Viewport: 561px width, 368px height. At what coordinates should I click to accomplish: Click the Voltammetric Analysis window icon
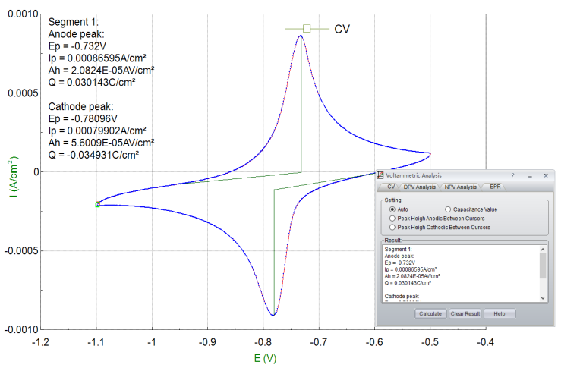(x=382, y=175)
